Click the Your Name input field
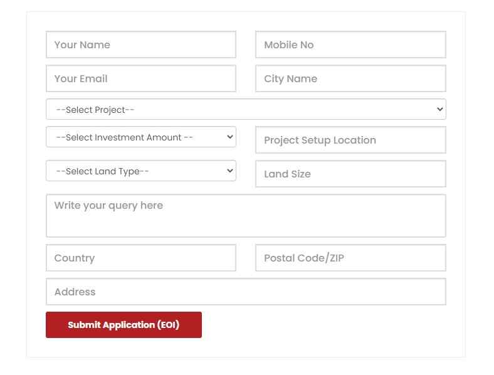The image size is (494, 375). tap(140, 45)
